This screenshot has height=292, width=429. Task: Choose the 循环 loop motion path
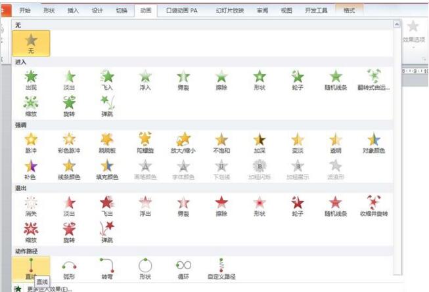(183, 268)
